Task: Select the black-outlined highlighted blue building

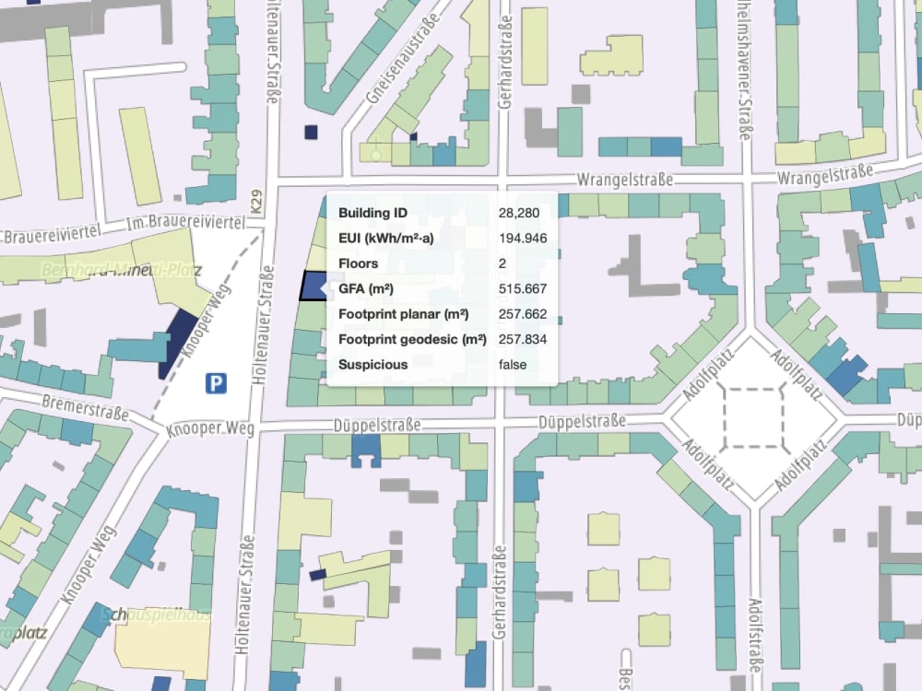Action: point(313,287)
